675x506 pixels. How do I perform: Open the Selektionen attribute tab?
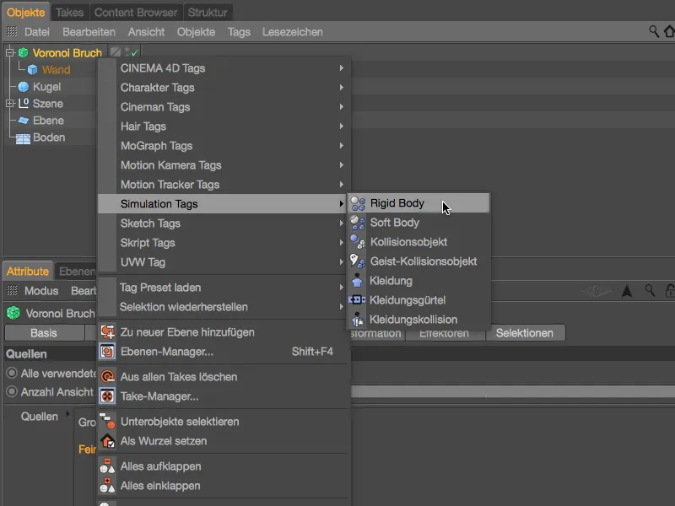coord(524,333)
